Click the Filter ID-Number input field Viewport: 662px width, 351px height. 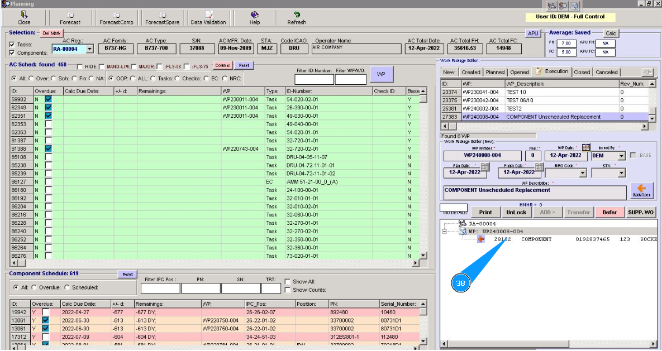(x=313, y=79)
